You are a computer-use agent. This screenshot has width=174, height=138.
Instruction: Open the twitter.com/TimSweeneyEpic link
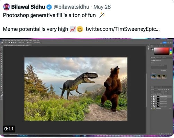tap(123, 29)
